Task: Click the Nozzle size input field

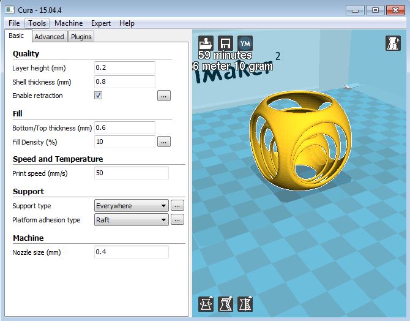Action: 132,252
